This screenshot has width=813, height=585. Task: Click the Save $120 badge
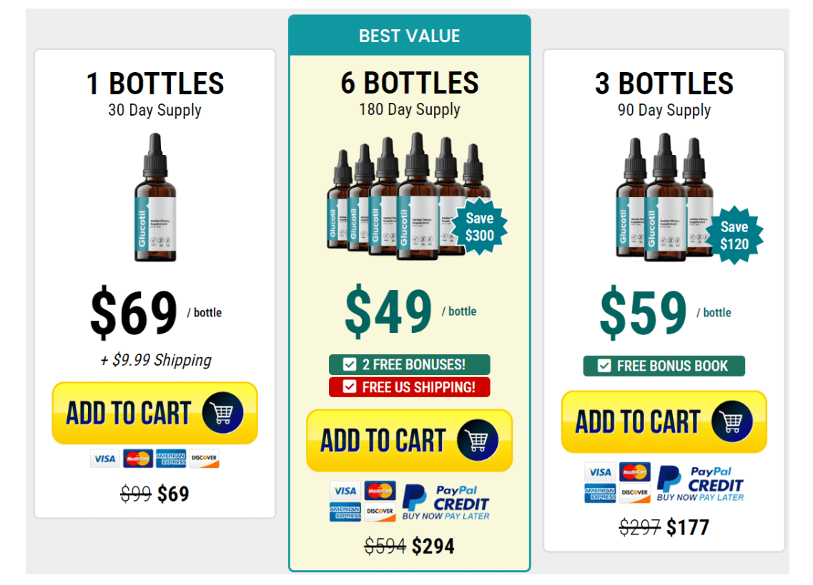point(734,235)
